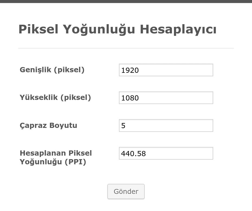
Task: Click the horizontal divider below the heading
Action: (126, 48)
